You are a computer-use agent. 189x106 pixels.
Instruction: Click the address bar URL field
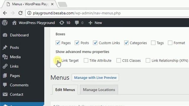click(x=107, y=13)
